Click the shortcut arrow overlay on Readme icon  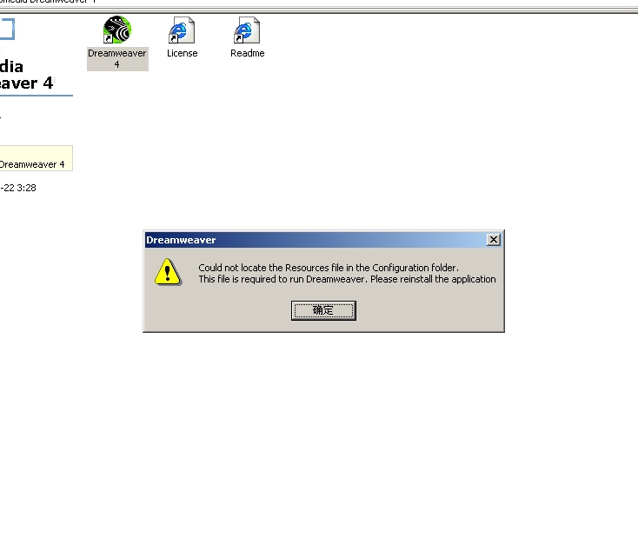(x=239, y=38)
